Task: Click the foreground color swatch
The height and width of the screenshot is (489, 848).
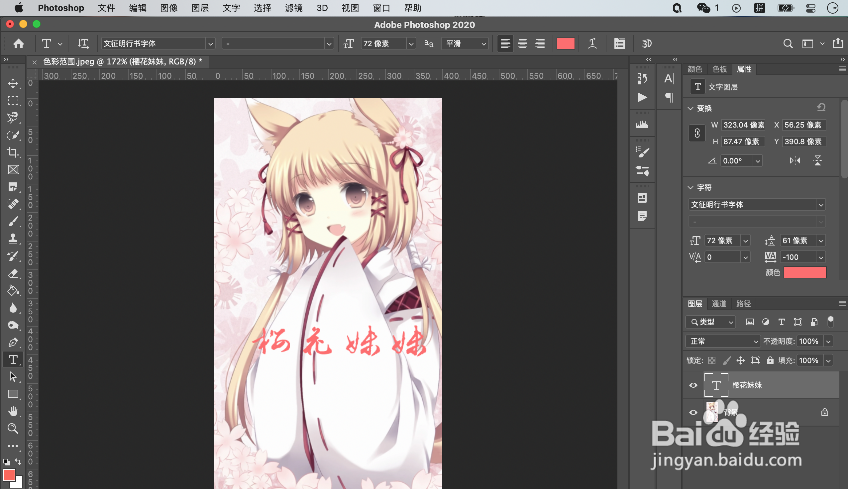Action: point(9,475)
